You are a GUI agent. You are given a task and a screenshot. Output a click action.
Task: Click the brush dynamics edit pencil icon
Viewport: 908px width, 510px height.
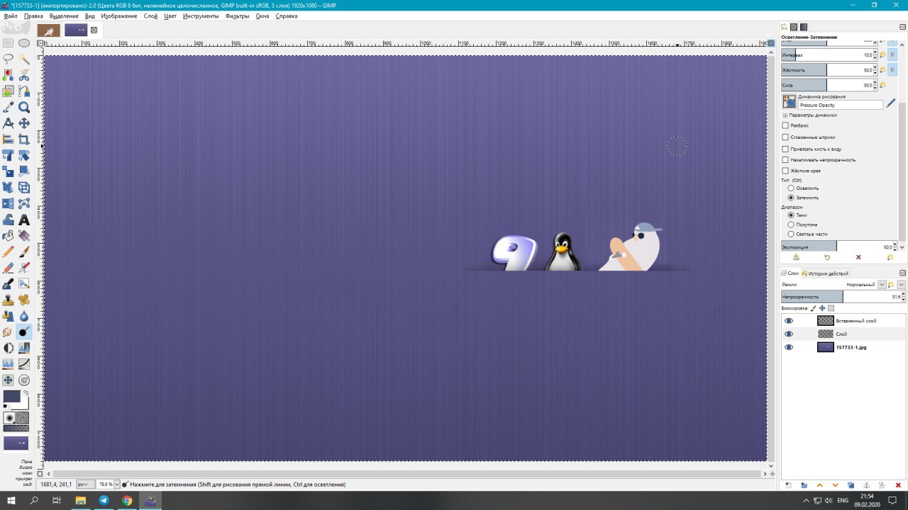[x=891, y=103]
